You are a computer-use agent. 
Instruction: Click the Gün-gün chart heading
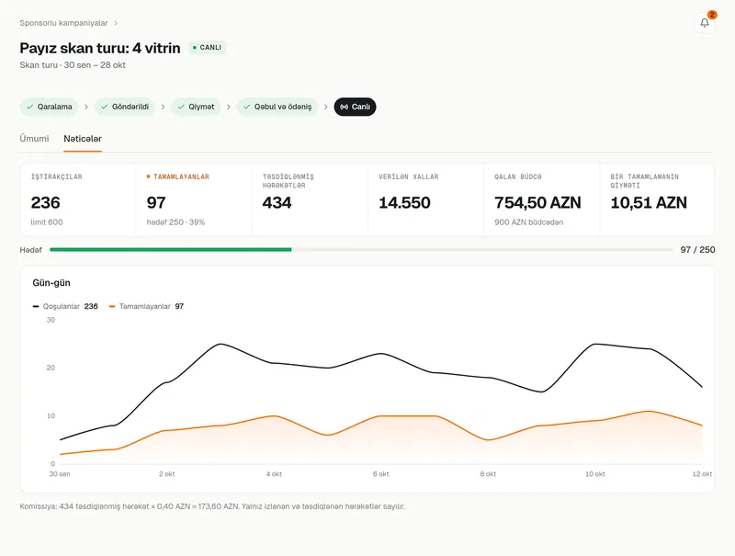point(51,283)
